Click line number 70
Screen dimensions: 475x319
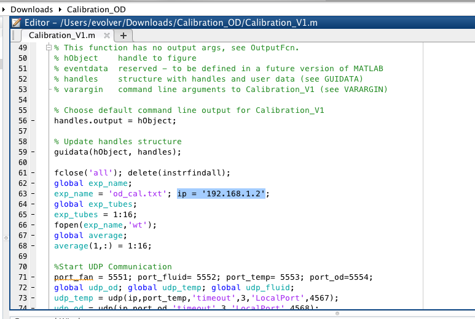point(23,267)
